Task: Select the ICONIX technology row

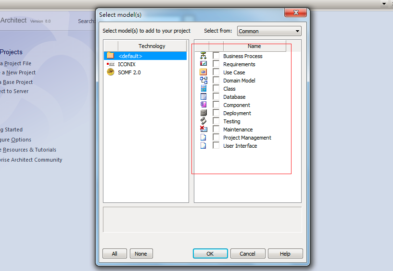Action: click(145, 64)
